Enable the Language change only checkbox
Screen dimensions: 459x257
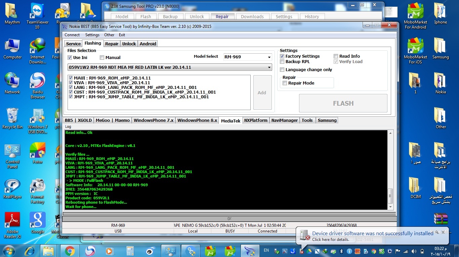point(282,70)
